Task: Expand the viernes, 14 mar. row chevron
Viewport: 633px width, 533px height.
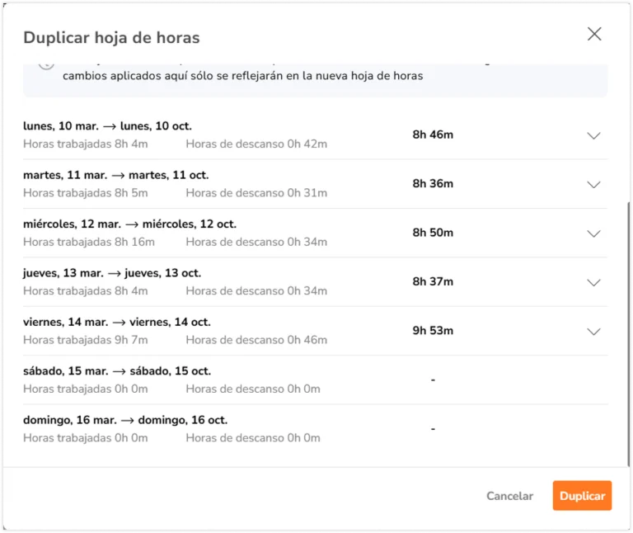Action: (593, 332)
